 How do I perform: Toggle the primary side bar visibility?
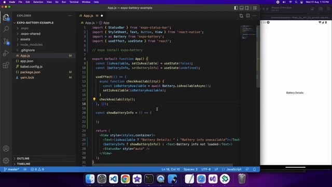236,8
